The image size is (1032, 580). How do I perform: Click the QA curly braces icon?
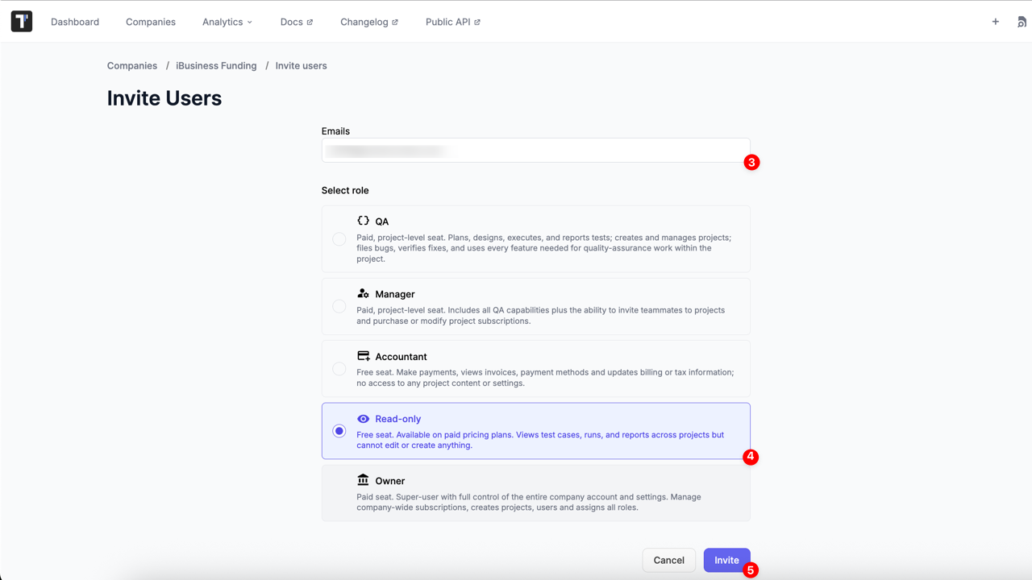pyautogui.click(x=363, y=219)
